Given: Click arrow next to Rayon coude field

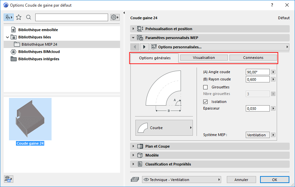Looking at the screenshot, I should pos(273,79).
